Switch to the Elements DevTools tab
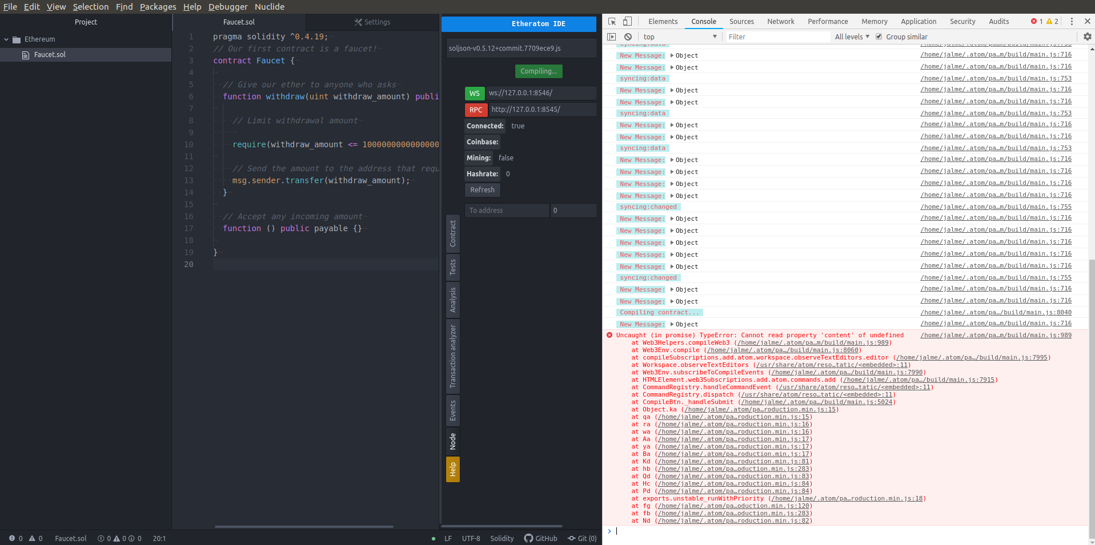 [x=663, y=22]
